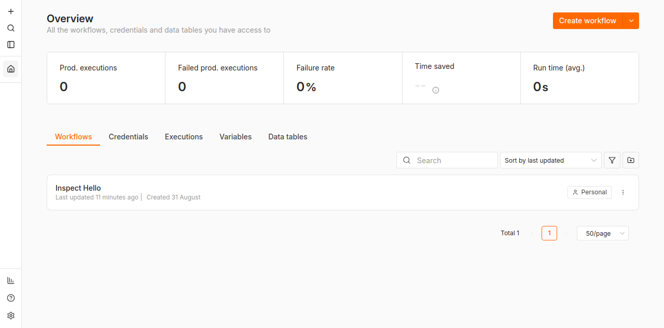Click the previous page arrow
This screenshot has height=328, width=664.
pyautogui.click(x=532, y=233)
